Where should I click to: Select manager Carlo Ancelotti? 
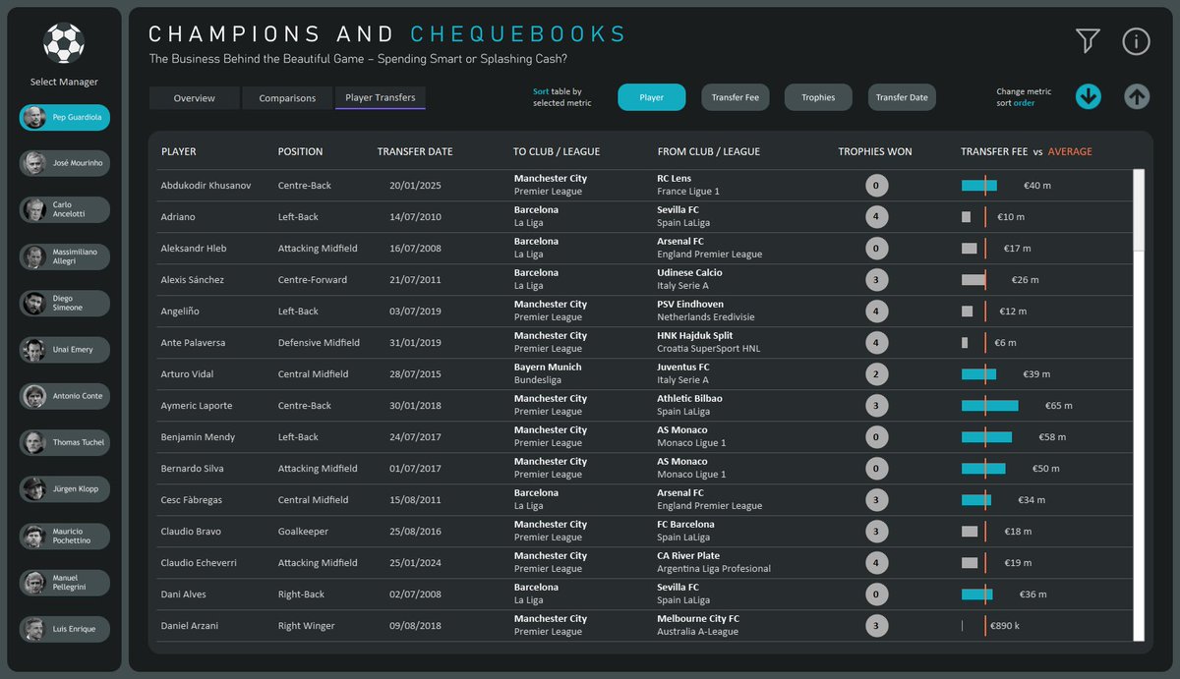pos(65,210)
